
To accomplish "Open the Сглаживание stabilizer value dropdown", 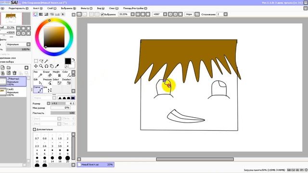I will click(226, 14).
